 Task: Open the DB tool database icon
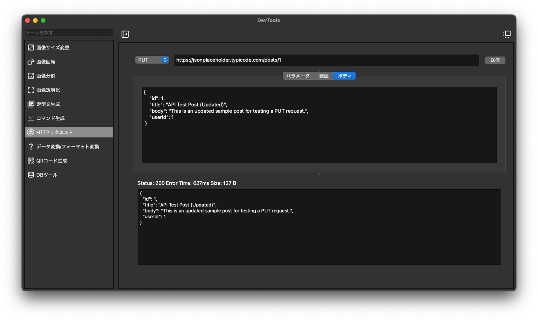[x=31, y=175]
